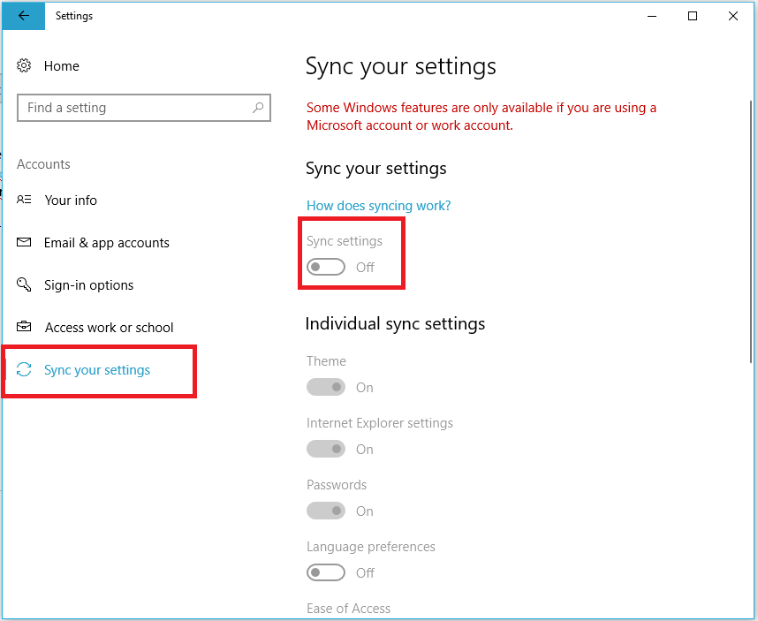Toggle the Theme sync switch
Image resolution: width=758 pixels, height=621 pixels.
coord(326,387)
